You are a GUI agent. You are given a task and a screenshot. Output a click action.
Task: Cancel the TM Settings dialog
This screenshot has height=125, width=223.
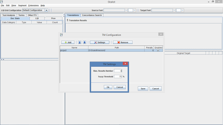tap(119, 87)
